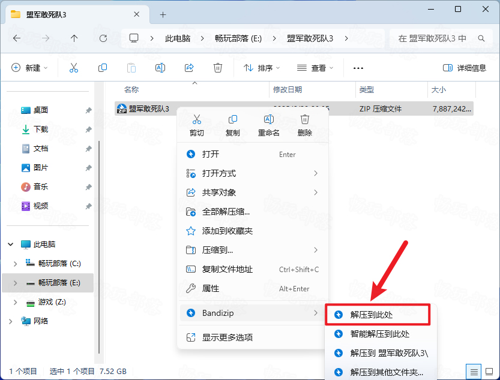Open 属性 from the context menu
500x380 pixels.
253,288
